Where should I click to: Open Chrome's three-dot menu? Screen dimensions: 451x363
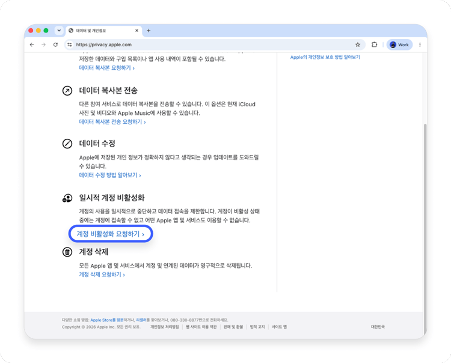(x=420, y=44)
